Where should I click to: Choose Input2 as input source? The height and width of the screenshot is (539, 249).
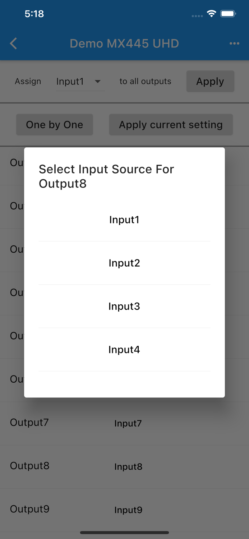(x=124, y=263)
